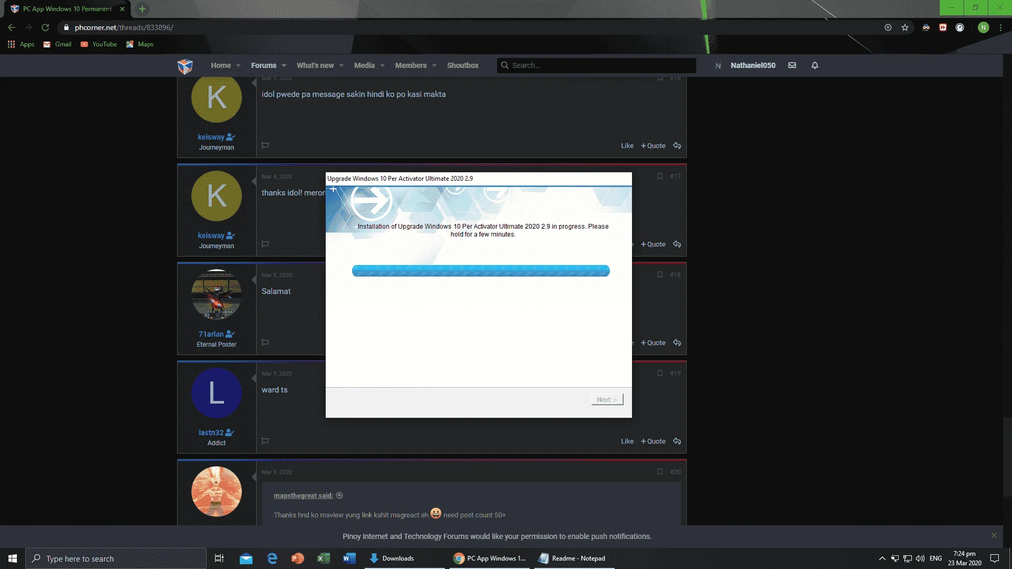Open Apps bookmark shortcut
The width and height of the screenshot is (1012, 569).
tap(21, 44)
